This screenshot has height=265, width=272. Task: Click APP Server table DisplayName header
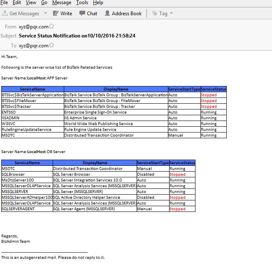coord(116,89)
